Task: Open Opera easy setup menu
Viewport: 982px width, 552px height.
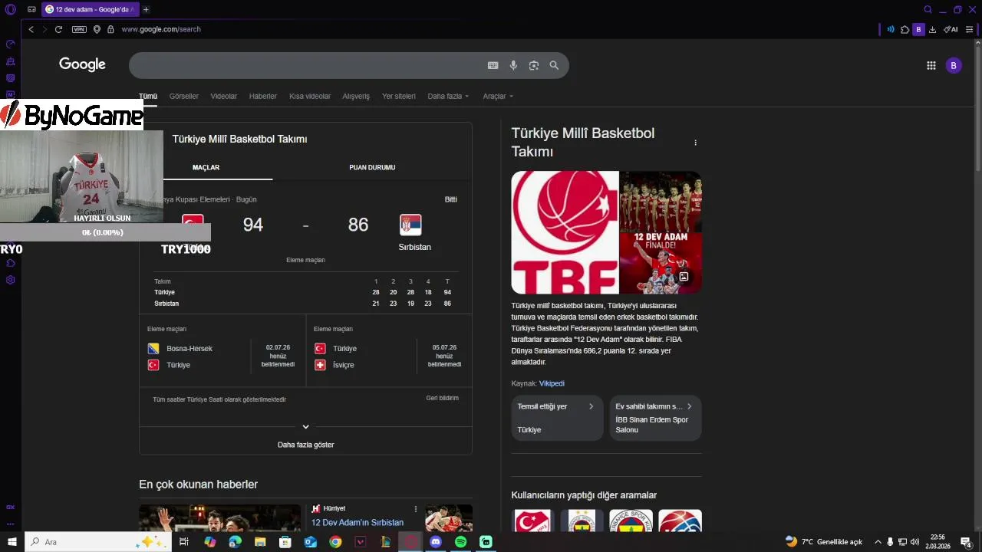Action: [970, 29]
